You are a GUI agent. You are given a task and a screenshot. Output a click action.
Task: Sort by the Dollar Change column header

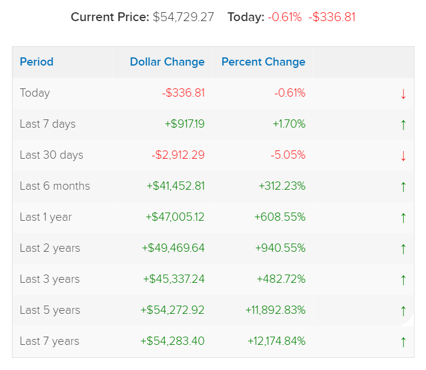coord(167,62)
